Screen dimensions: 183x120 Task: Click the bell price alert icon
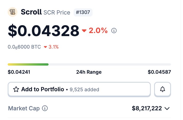tap(163, 89)
